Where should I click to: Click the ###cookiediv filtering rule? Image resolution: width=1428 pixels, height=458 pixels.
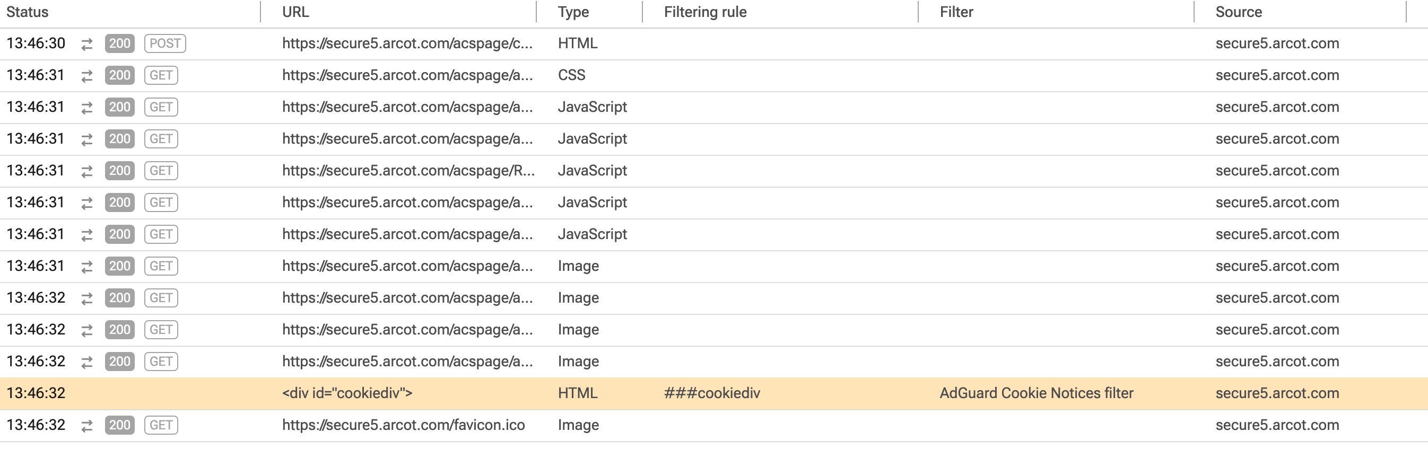(x=713, y=393)
